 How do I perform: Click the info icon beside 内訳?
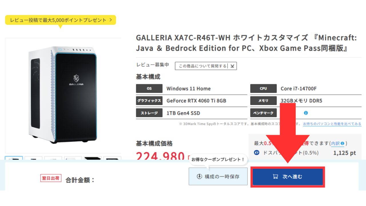[x=342, y=143]
